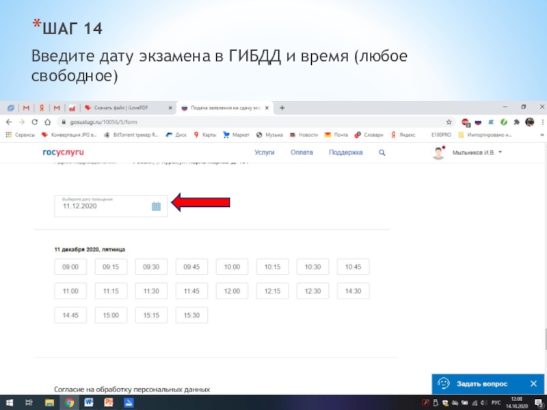Bookmark this page with the star icon
The height and width of the screenshot is (410, 547).
449,122
